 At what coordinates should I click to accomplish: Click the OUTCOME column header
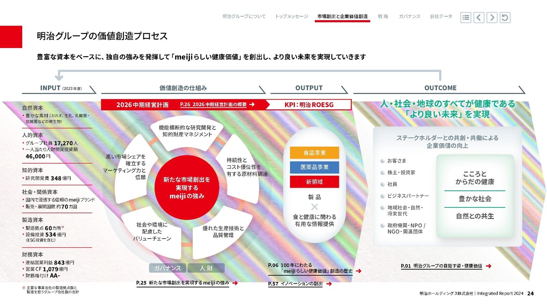coord(440,88)
